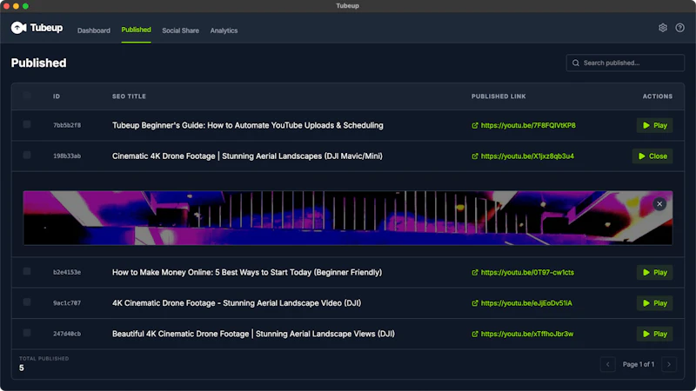Click the ID 198b33ab
This screenshot has height=391, width=696.
point(67,156)
